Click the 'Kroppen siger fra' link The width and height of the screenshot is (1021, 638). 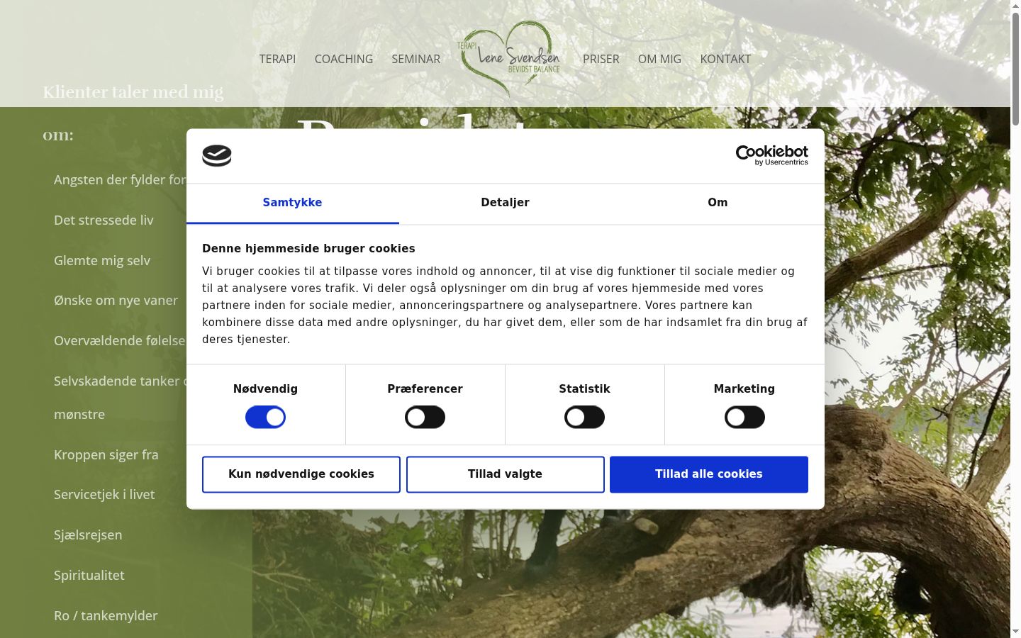click(x=106, y=455)
